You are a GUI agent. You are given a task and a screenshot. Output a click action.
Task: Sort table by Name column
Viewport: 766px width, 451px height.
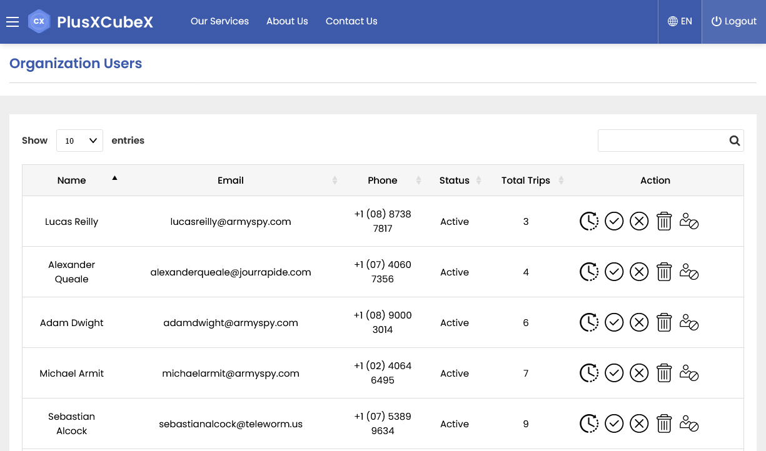(x=71, y=181)
